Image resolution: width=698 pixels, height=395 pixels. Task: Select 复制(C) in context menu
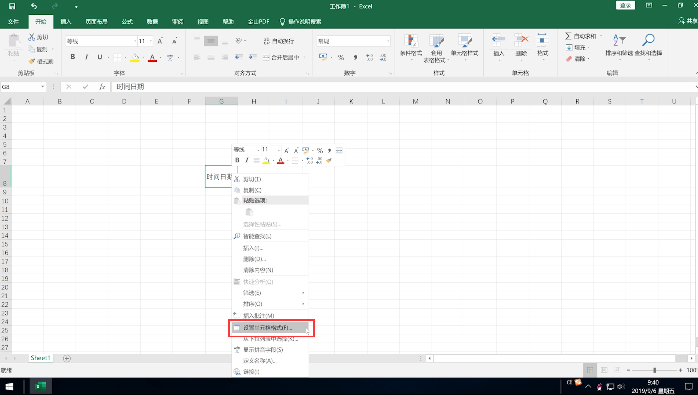pos(270,190)
